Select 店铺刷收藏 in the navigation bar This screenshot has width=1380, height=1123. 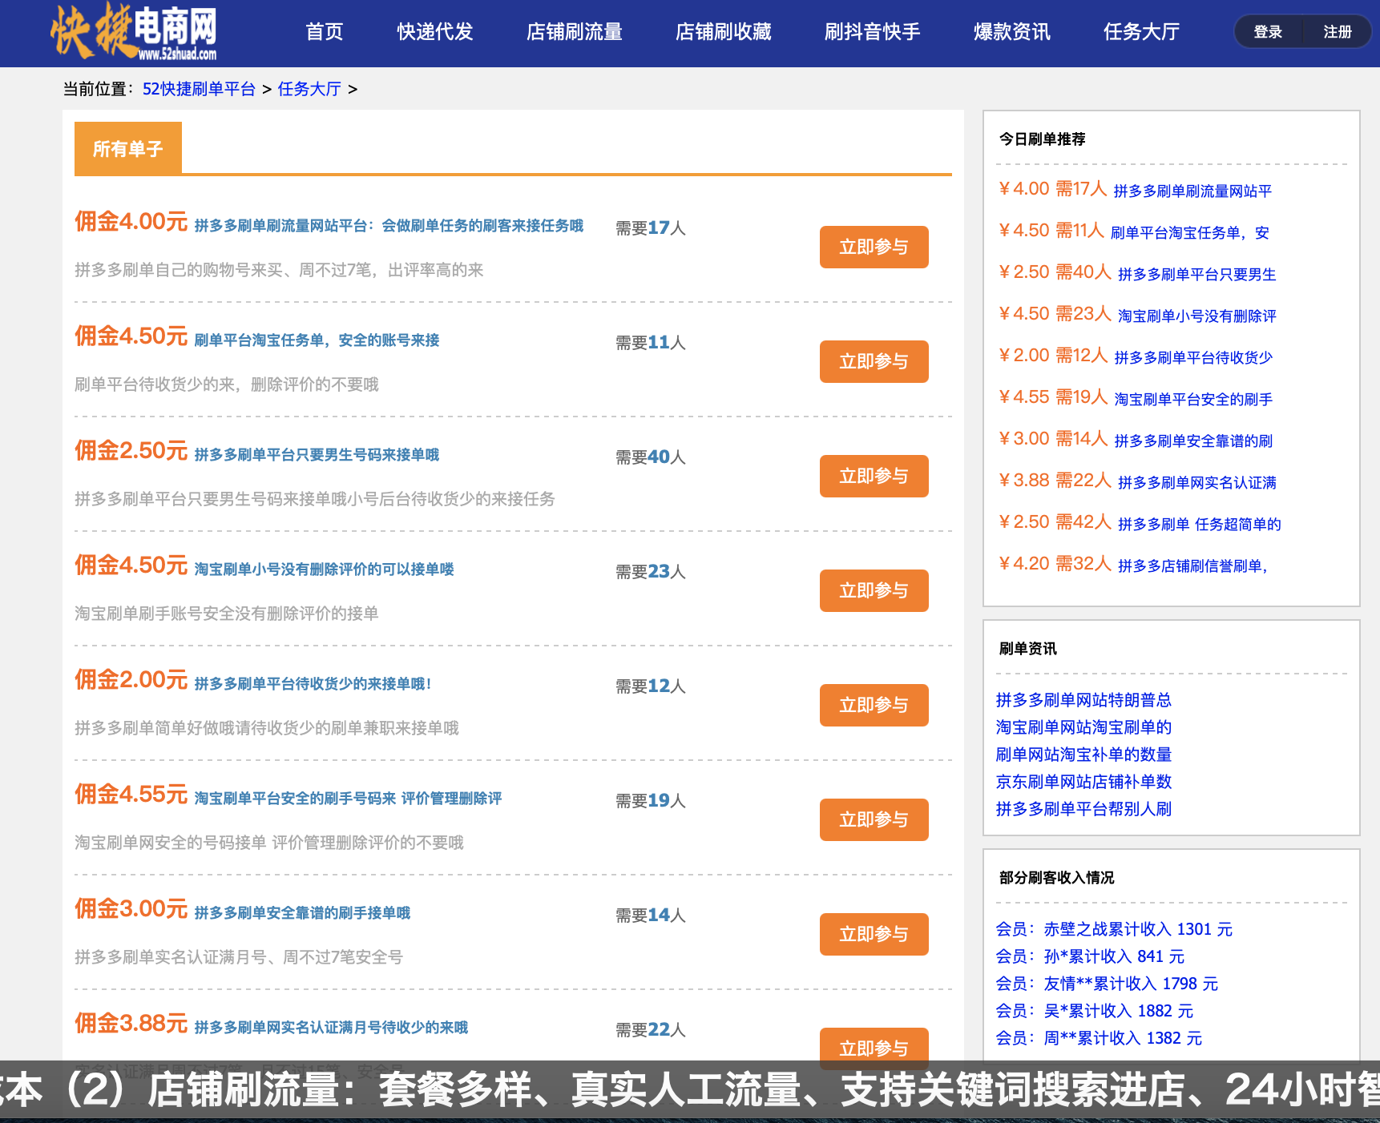724,32
